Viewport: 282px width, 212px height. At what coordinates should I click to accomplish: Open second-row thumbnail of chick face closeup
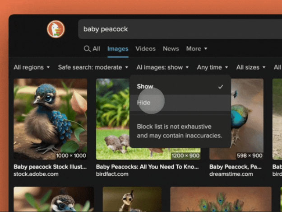tap(54, 199)
